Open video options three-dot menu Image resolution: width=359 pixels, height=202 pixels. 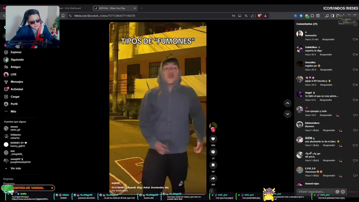(201, 26)
